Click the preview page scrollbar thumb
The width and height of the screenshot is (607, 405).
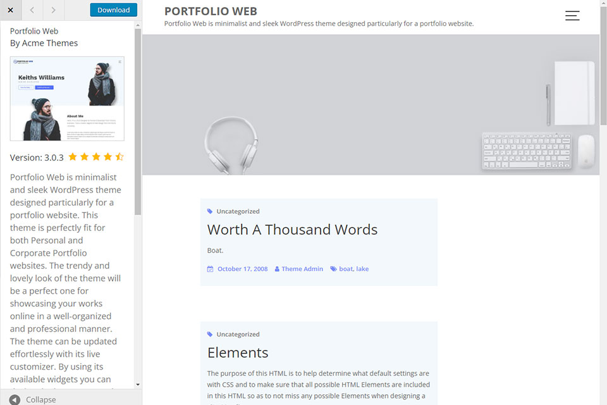point(603,66)
